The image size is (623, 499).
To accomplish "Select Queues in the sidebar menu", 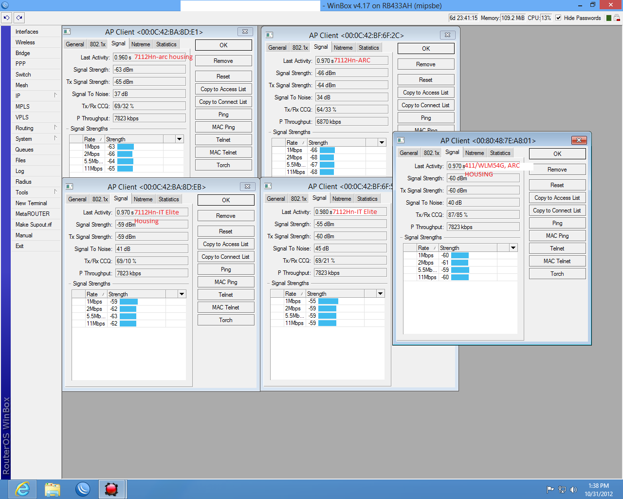I will (x=24, y=150).
